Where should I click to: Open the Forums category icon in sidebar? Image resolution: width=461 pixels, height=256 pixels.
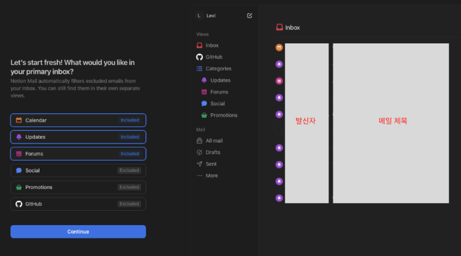(x=204, y=92)
